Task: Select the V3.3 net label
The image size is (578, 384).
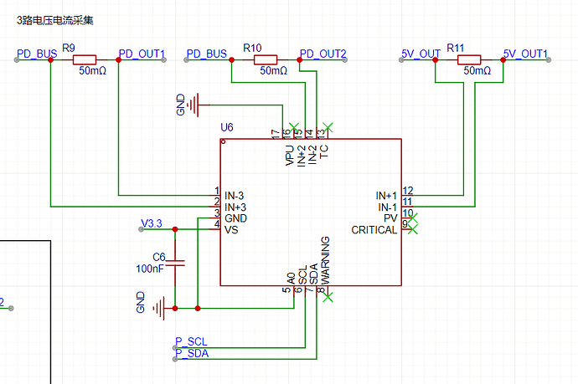Action: (x=152, y=224)
